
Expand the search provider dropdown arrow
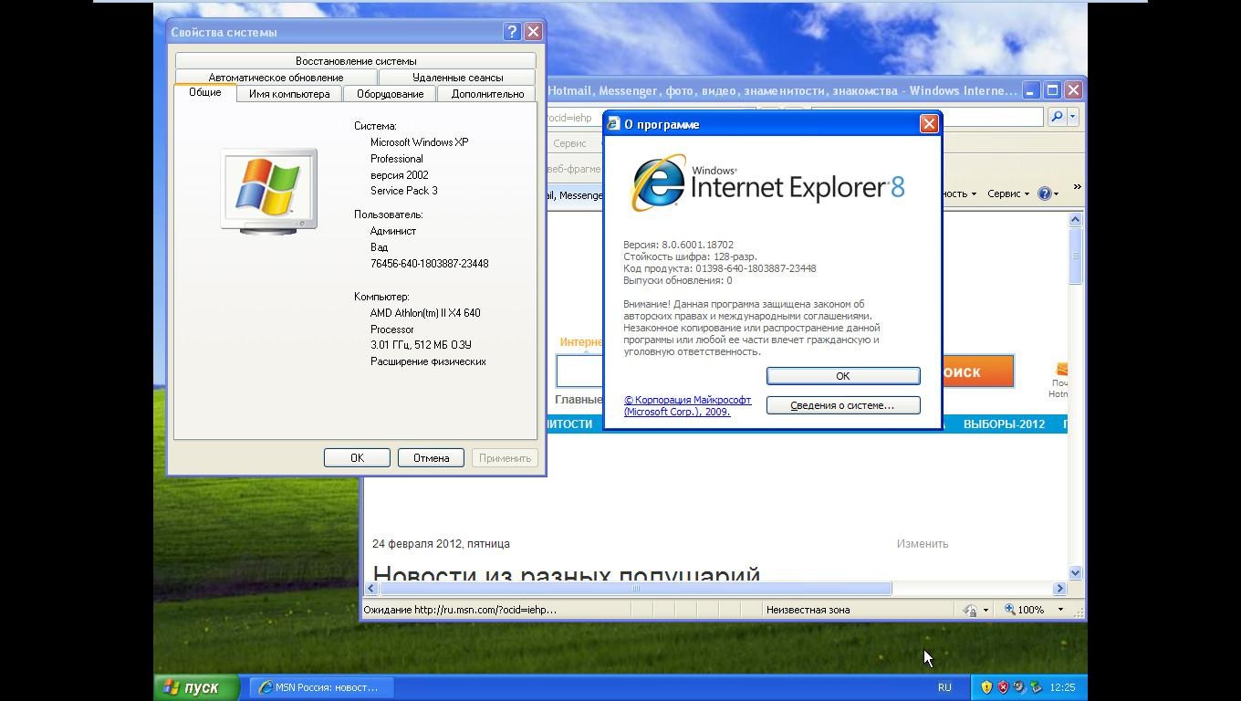[x=1073, y=117]
